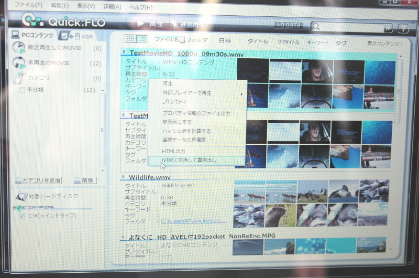Select the Wildlife.wmv file title
Image resolution: width=419 pixels, height=278 pixels.
(x=150, y=177)
